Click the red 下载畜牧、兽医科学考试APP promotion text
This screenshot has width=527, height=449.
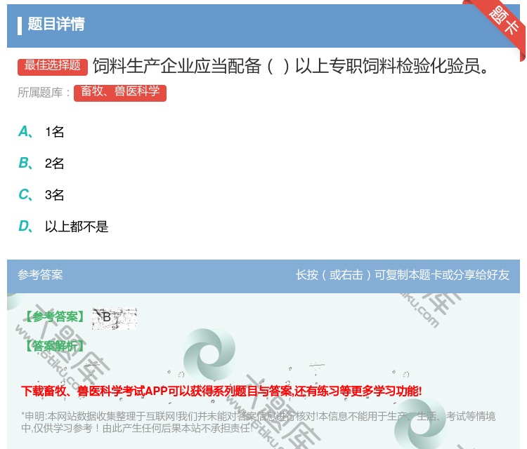point(221,391)
